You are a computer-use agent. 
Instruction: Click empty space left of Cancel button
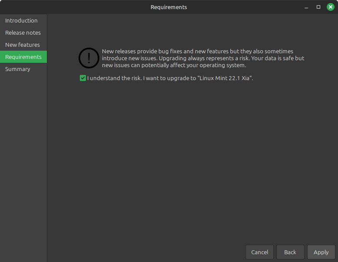click(148, 252)
